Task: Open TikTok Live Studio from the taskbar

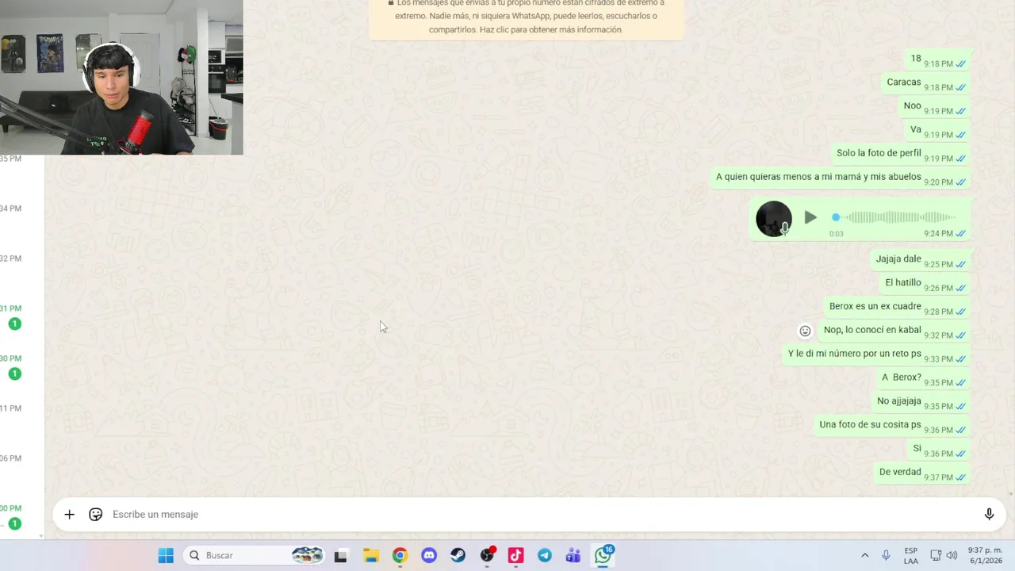Action: 515,556
